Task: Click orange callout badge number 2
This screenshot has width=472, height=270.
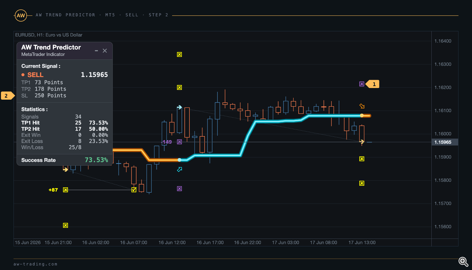Action: click(x=8, y=96)
